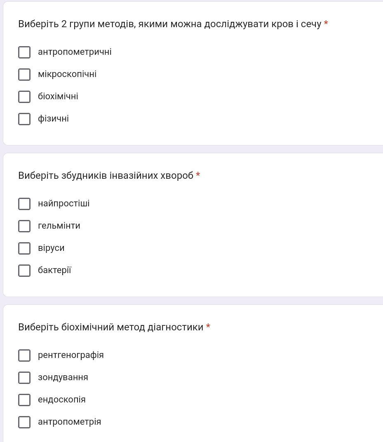
Task: Check the бактерії checkbox
Action: [x=24, y=271]
